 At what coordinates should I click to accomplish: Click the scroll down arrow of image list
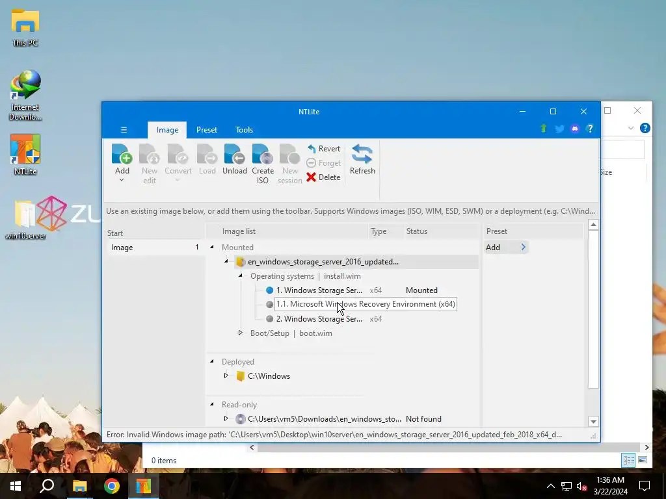click(x=593, y=421)
